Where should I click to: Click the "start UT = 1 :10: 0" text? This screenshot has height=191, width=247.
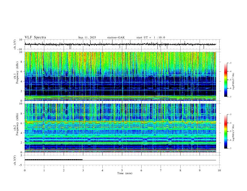coord(151,37)
